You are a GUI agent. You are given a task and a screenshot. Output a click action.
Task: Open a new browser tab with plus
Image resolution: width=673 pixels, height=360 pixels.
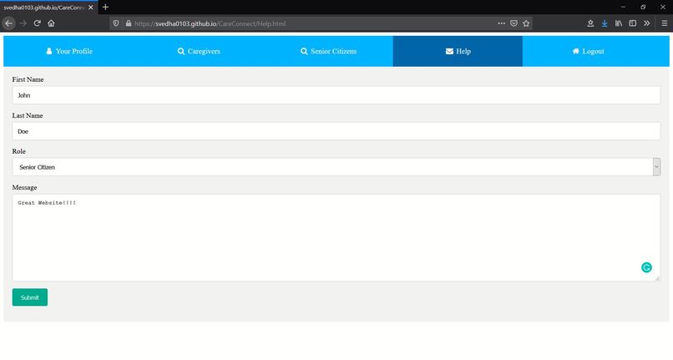coord(105,7)
